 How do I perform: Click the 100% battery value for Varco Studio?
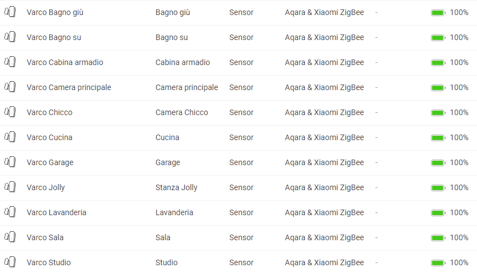[459, 262]
